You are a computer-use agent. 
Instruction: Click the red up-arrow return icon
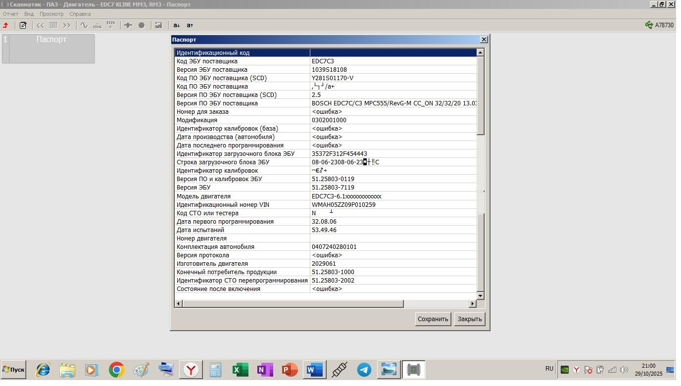[x=6, y=25]
